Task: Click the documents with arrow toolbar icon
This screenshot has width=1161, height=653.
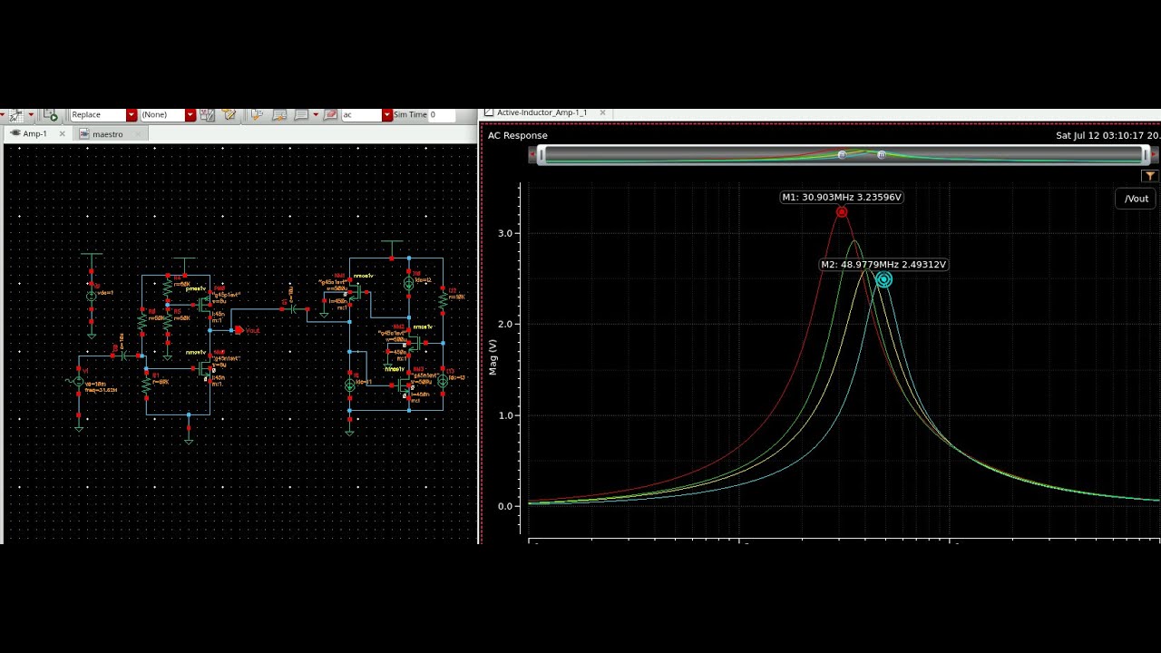Action: coord(258,115)
